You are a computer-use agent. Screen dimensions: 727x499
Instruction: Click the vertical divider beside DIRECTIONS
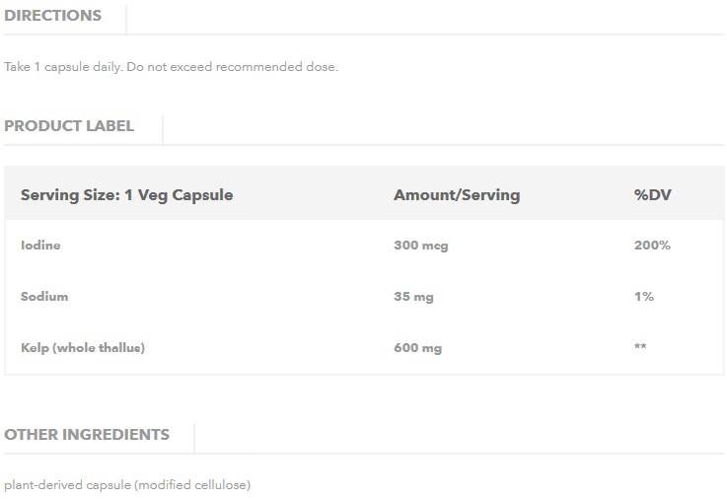coord(126,18)
